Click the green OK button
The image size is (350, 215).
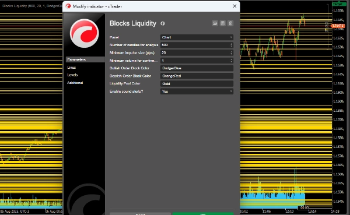point(203,214)
